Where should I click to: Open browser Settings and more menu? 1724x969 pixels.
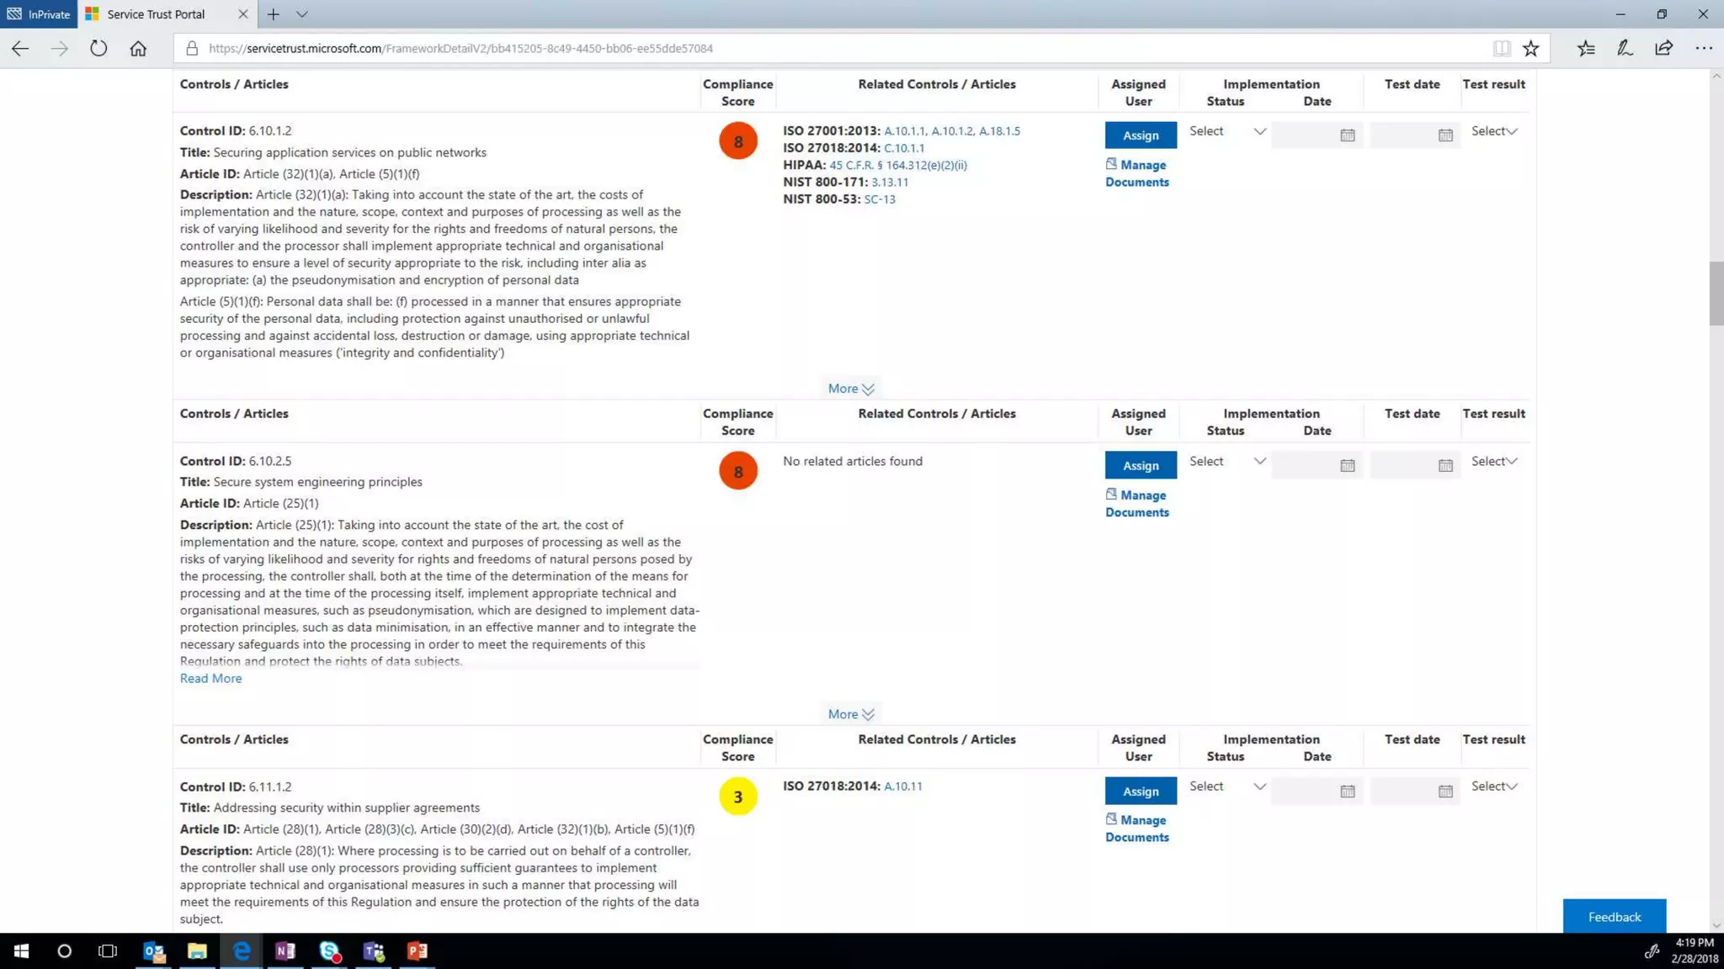(x=1704, y=48)
